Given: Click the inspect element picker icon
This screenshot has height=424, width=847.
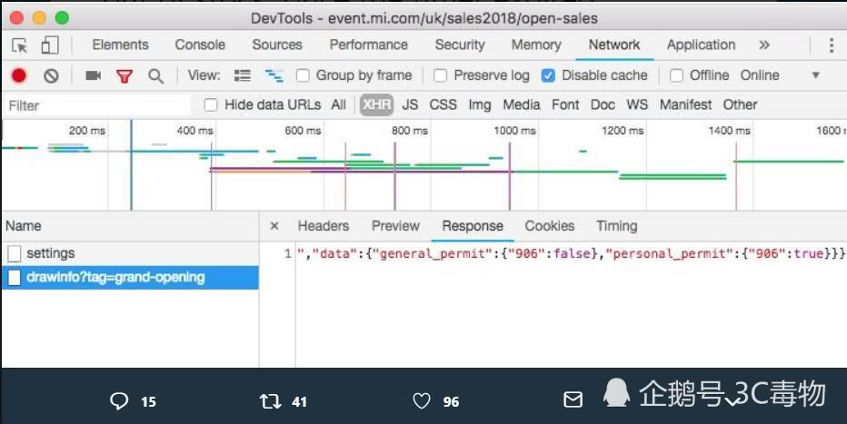Looking at the screenshot, I should 20,45.
